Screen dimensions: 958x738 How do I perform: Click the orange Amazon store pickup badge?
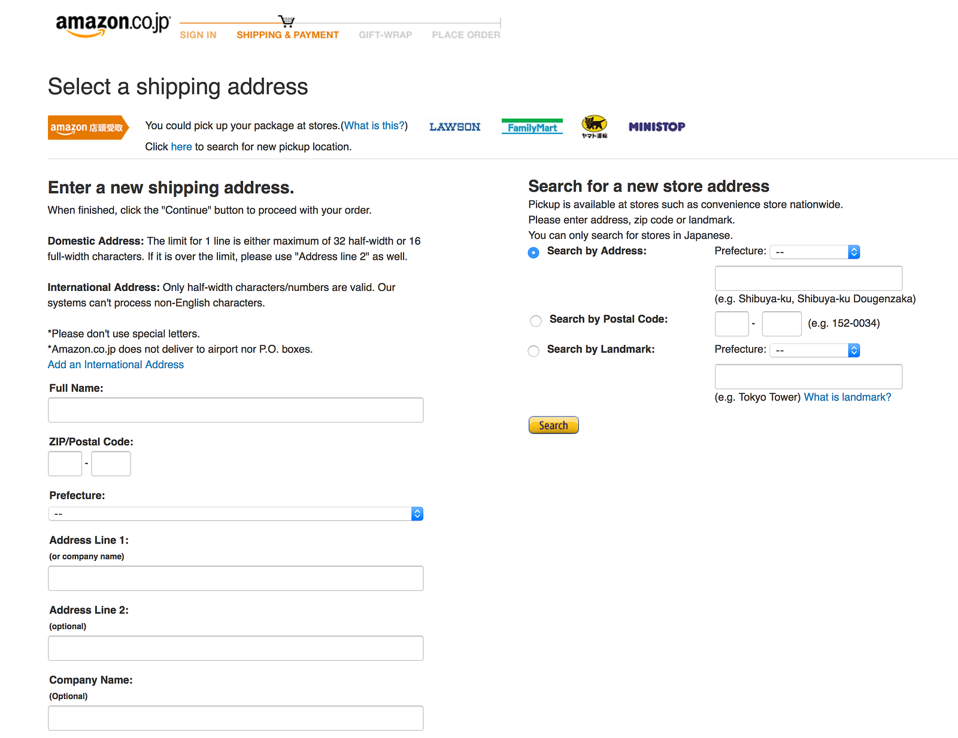click(x=88, y=127)
